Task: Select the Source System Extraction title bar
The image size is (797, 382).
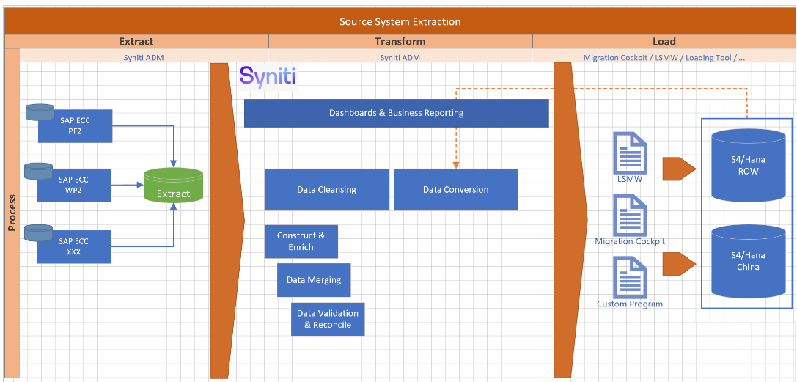Action: [400, 22]
